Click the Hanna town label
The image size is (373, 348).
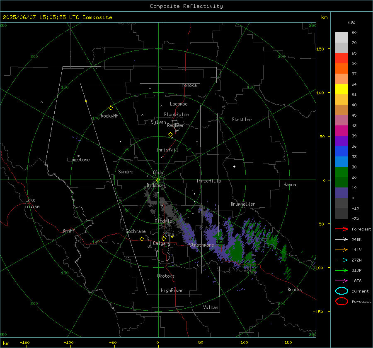point(290,185)
